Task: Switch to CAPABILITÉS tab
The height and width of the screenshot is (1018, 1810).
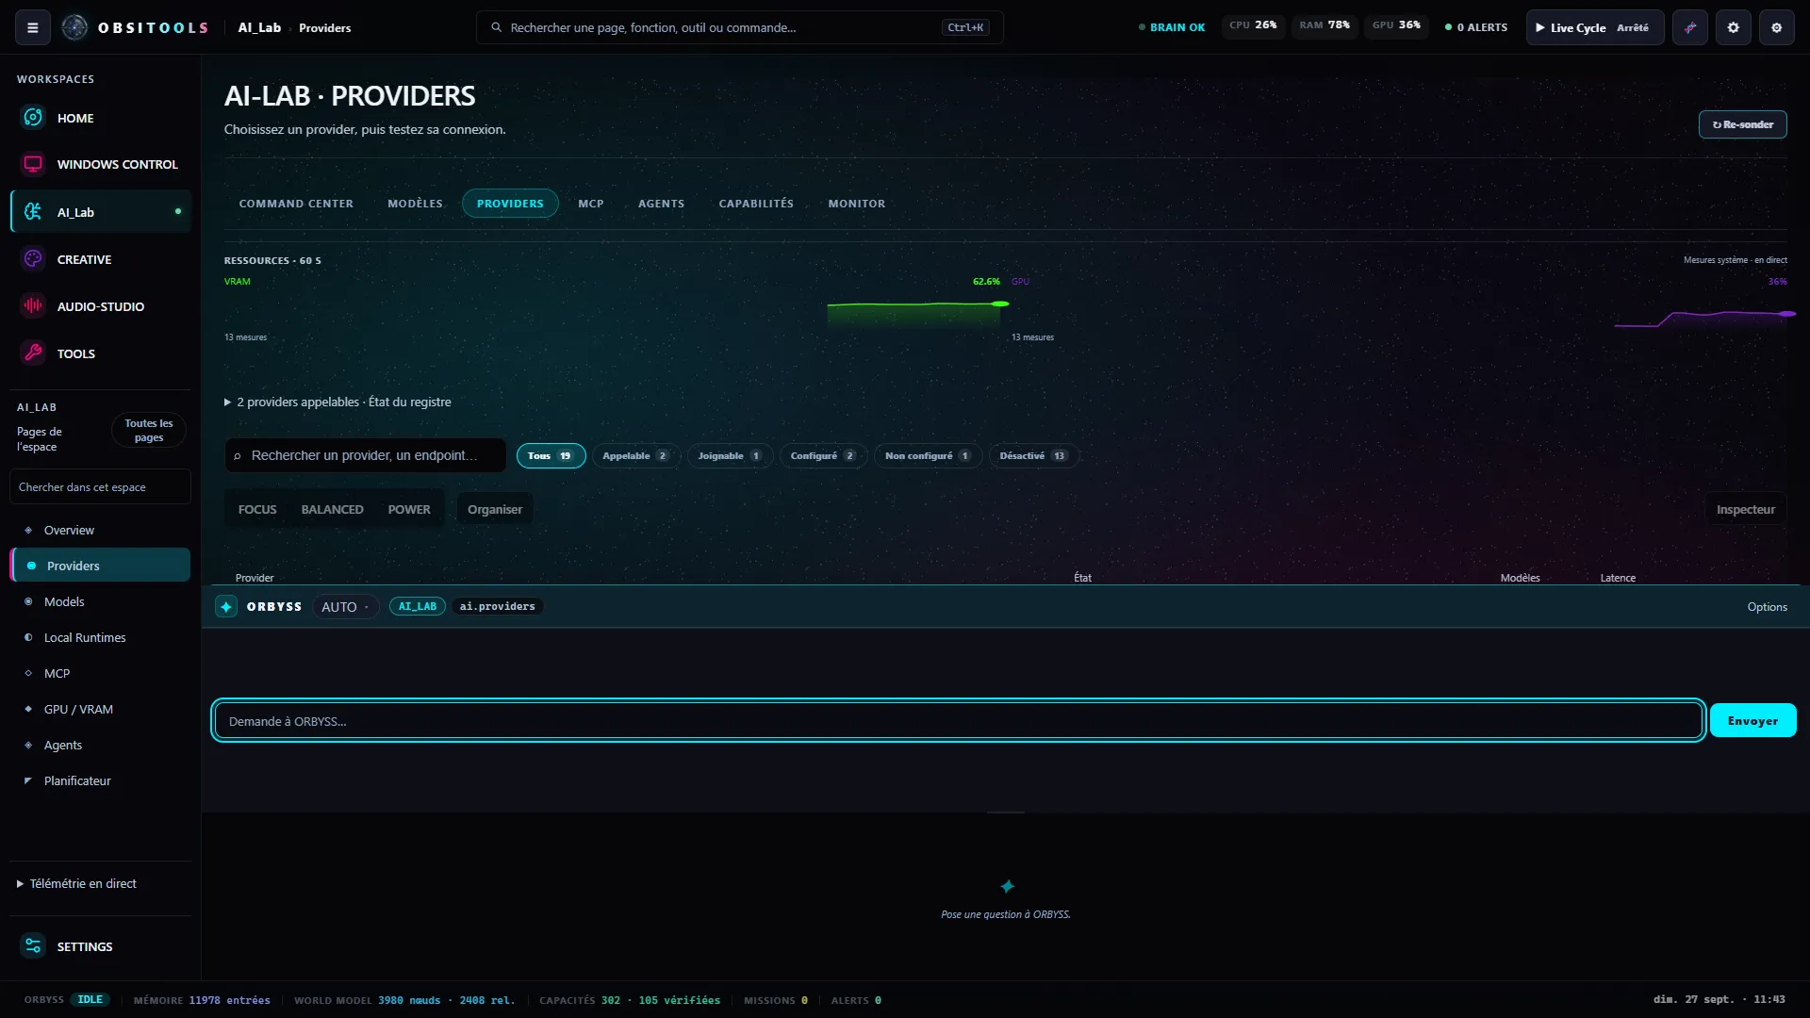Action: tap(756, 204)
